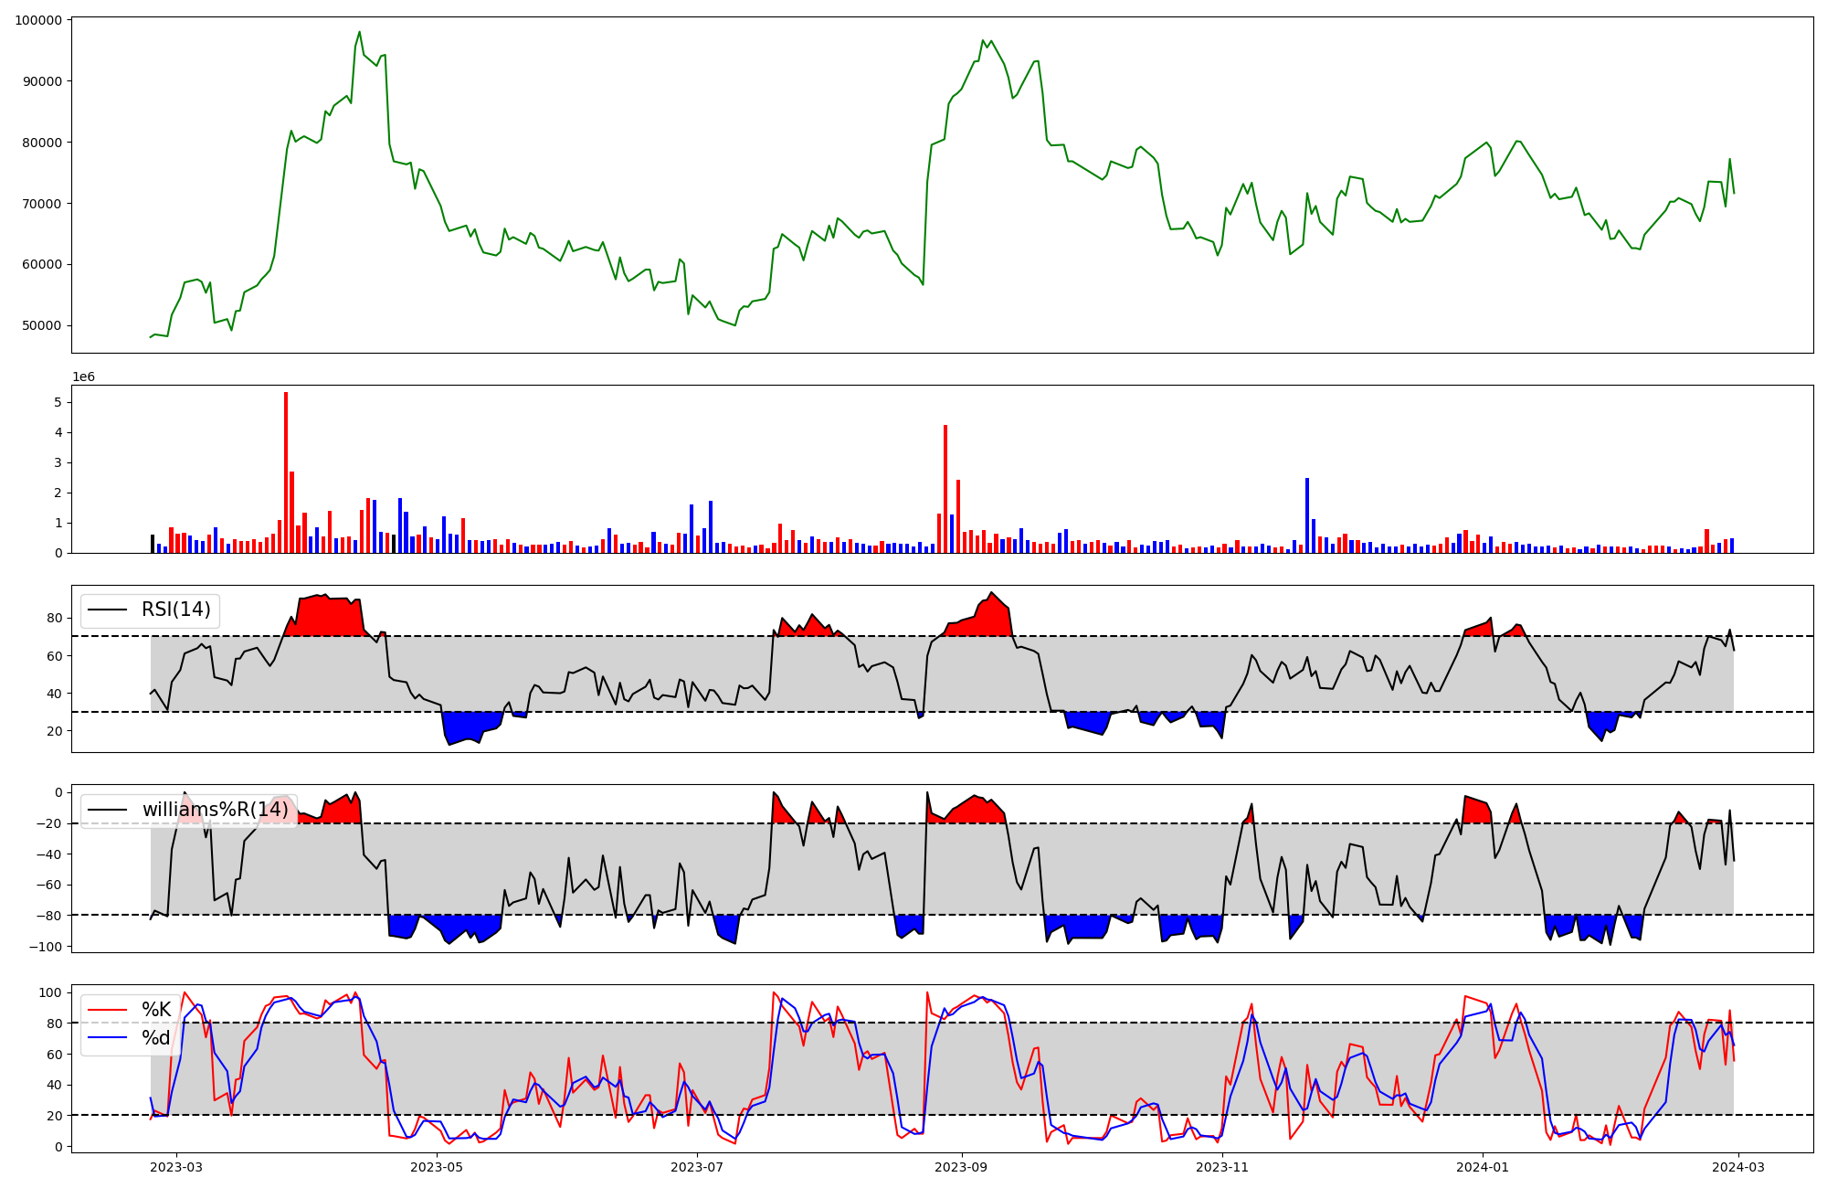Click the 2024-03 date tick label

[x=1737, y=1167]
